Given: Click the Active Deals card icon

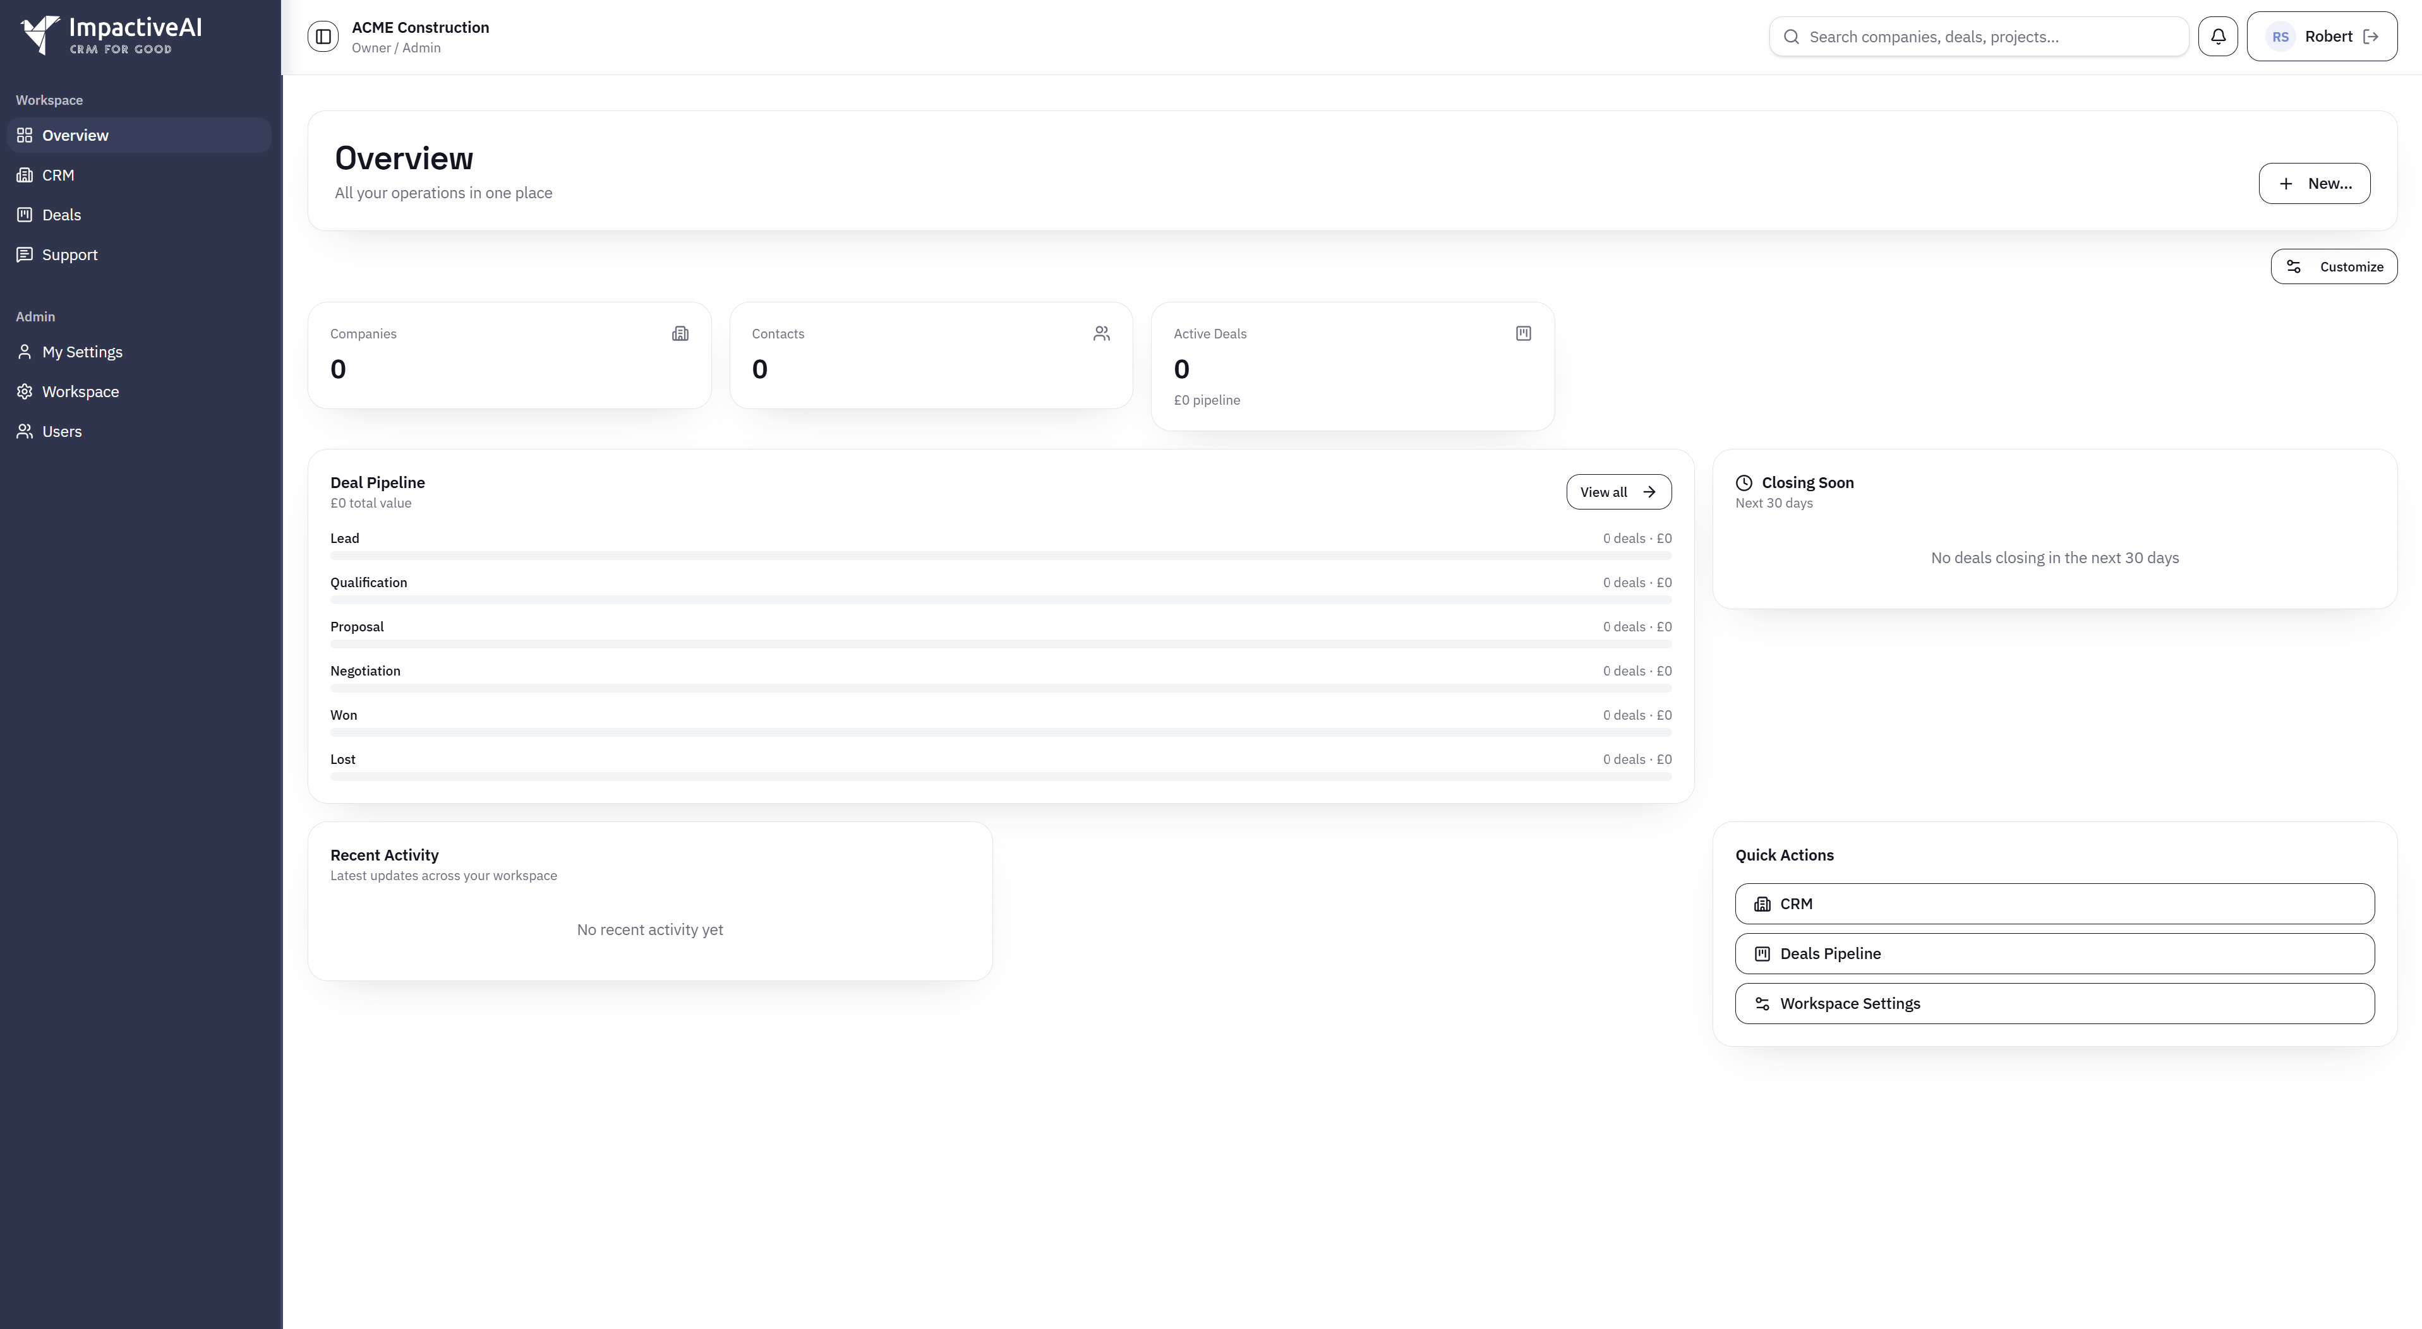Looking at the screenshot, I should pyautogui.click(x=1523, y=333).
